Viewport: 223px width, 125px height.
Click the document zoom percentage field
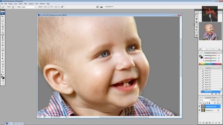[40, 117]
